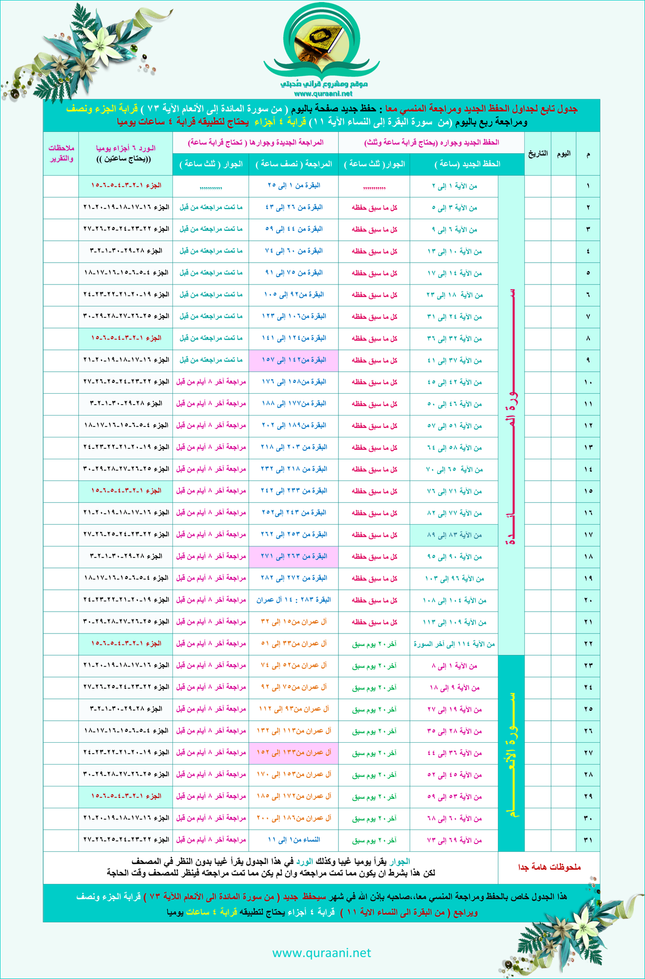Select 'آخر ٢٠ يوم سبق' in row ٢٢
Viewport: 645px width, 979px height.
click(375, 644)
